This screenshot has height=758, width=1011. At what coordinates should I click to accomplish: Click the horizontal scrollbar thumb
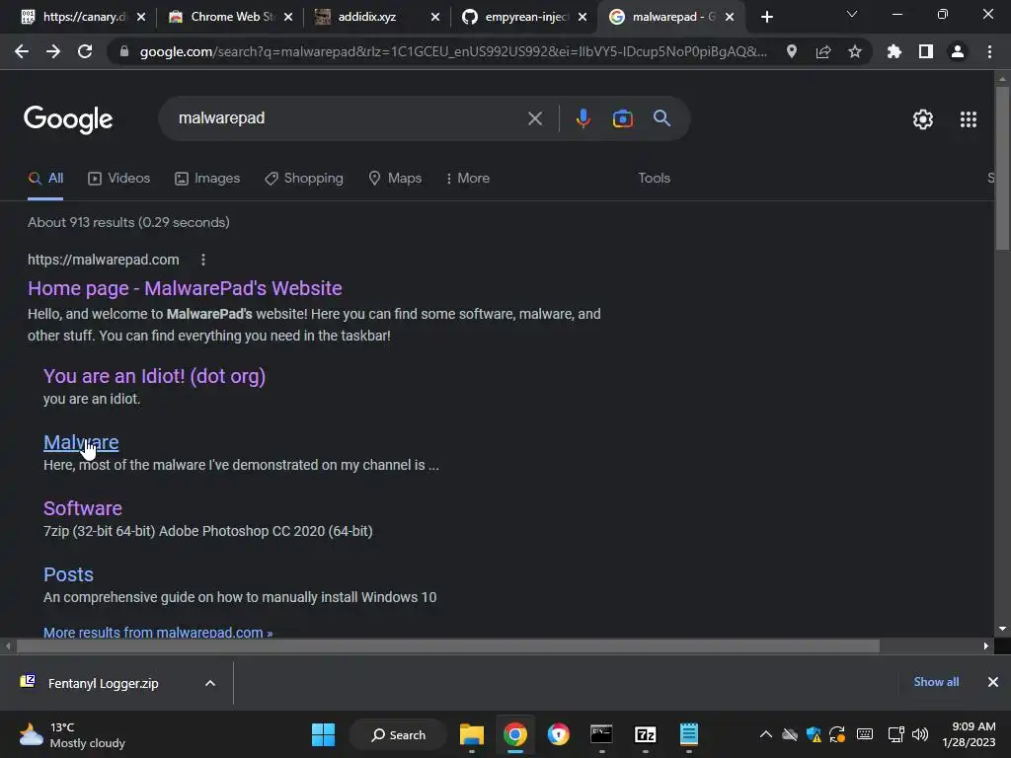click(x=448, y=645)
